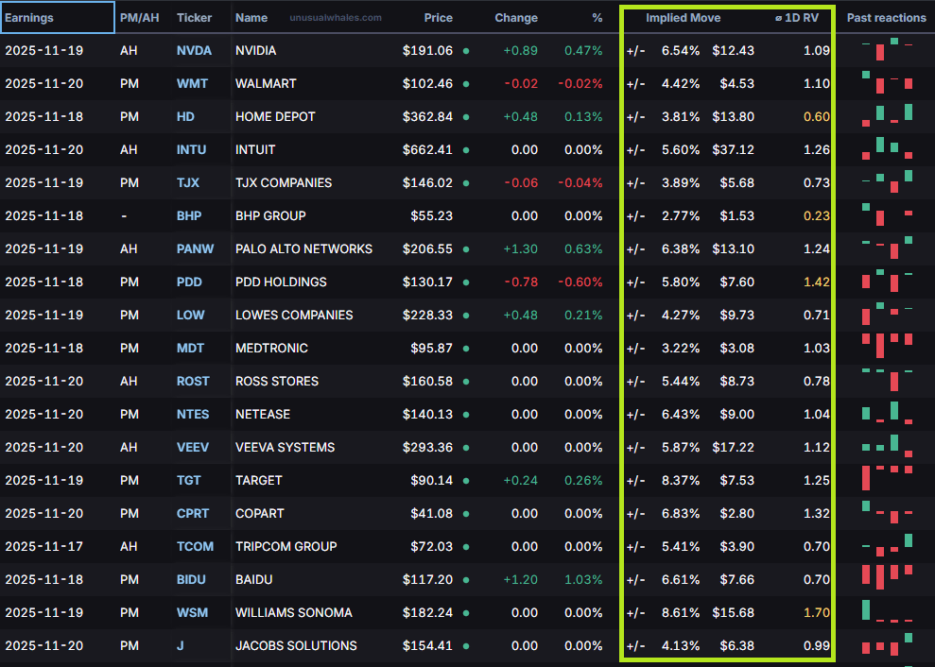The height and width of the screenshot is (667, 935).
Task: Click the 1.42 1D RV value
Action: coord(816,282)
